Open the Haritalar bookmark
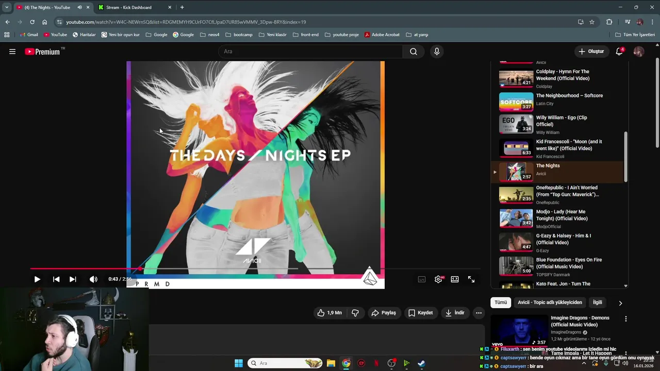 [84, 35]
